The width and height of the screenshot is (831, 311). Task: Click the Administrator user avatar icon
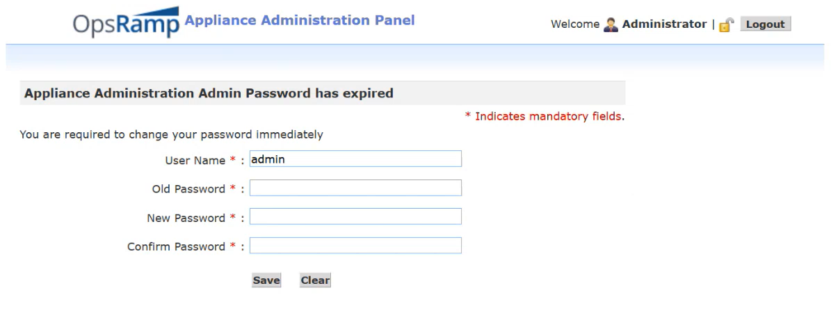(611, 24)
